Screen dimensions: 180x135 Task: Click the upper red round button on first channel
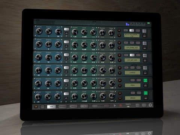pos(119,30)
